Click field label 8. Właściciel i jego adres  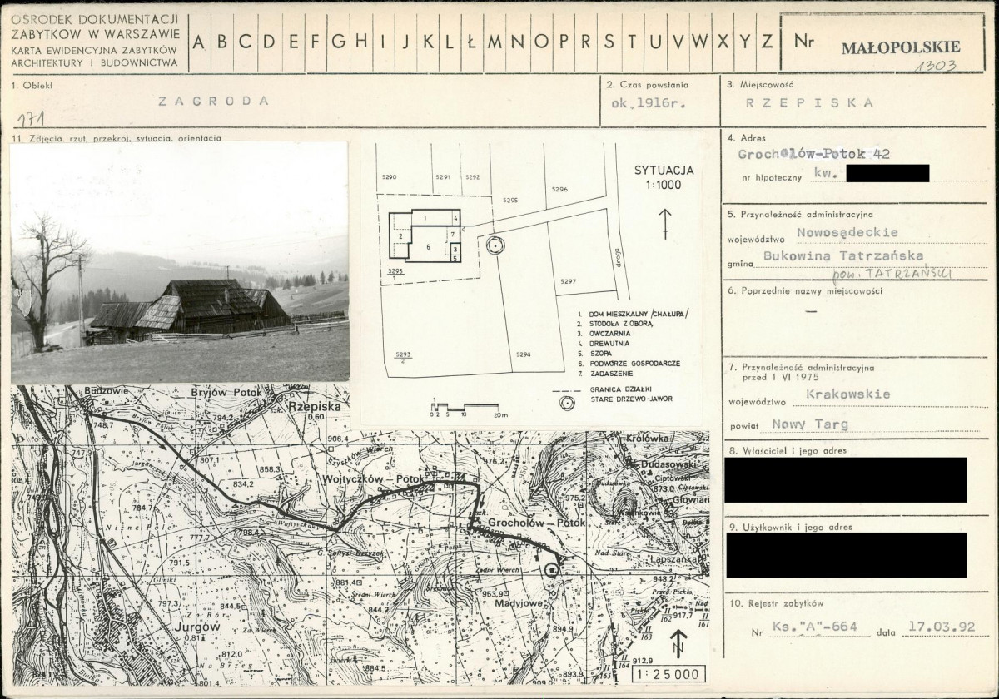pos(787,450)
